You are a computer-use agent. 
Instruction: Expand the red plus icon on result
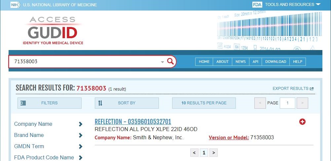click(302, 122)
